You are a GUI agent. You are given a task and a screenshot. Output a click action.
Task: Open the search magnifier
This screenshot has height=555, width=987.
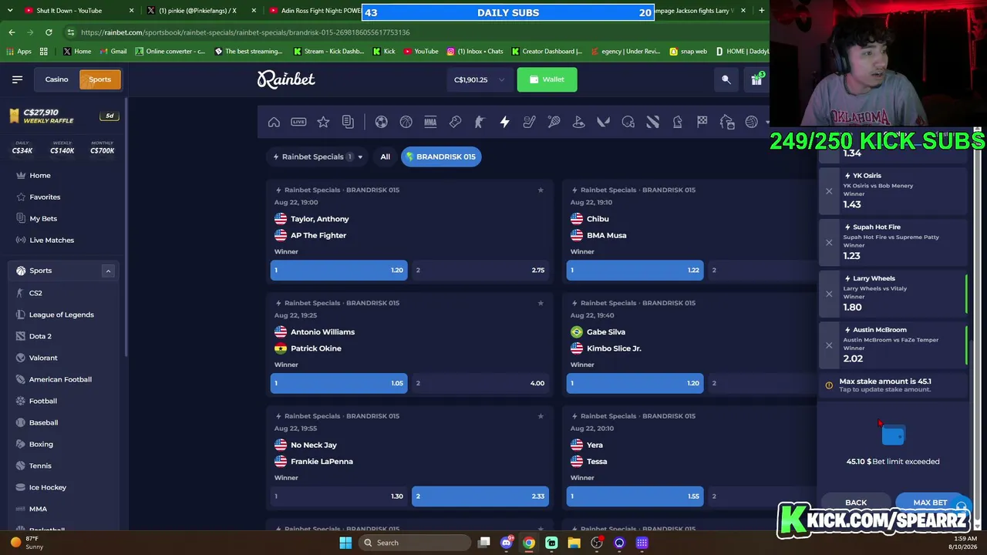(726, 79)
